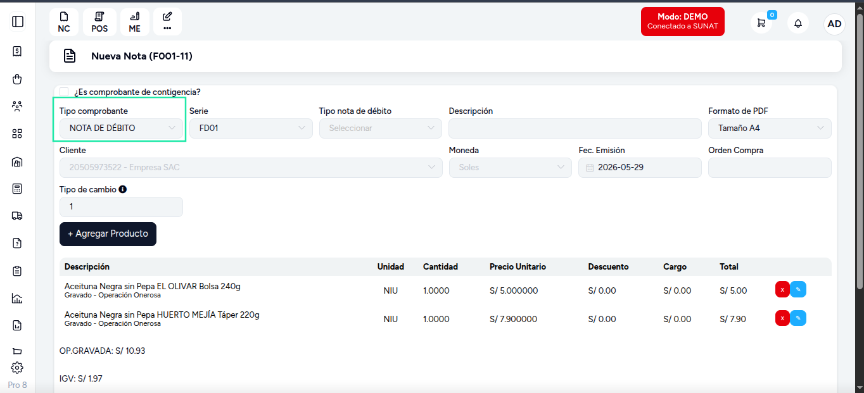864x393 pixels.
Task: Click the NC quick-access shortcut
Action: [64, 22]
